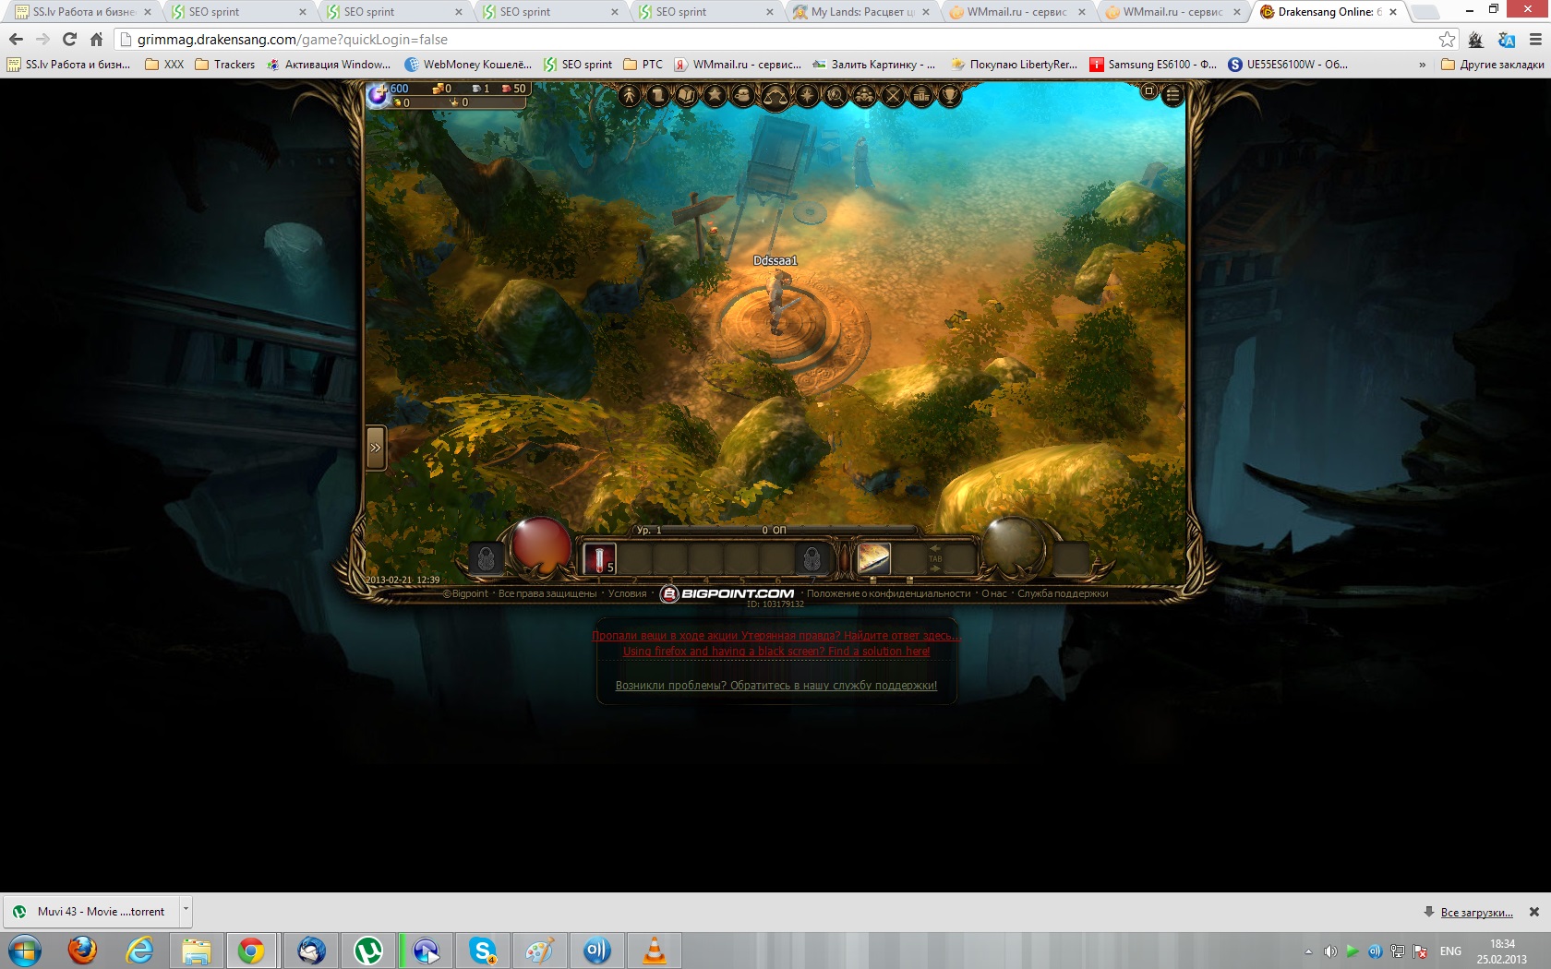Click the locked padlock slot numbered 7

(812, 558)
